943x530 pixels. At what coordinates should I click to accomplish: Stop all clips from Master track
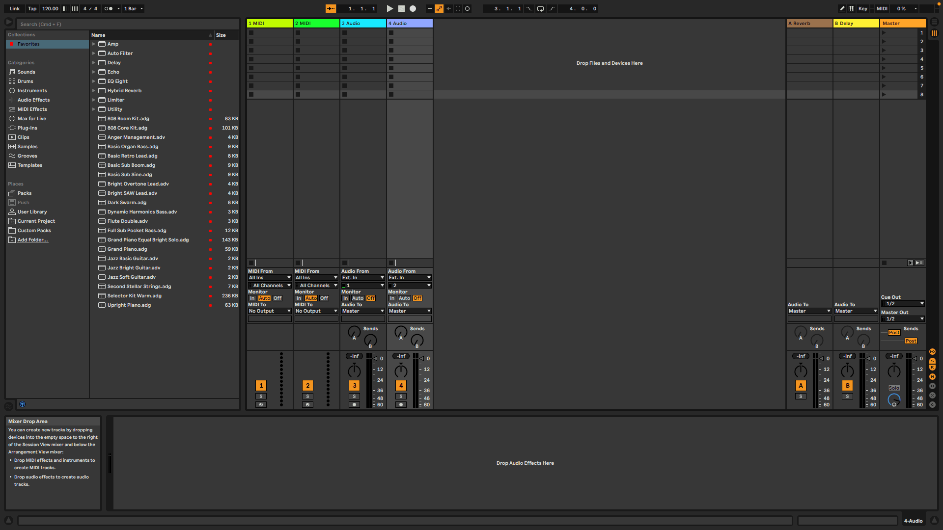(x=884, y=263)
